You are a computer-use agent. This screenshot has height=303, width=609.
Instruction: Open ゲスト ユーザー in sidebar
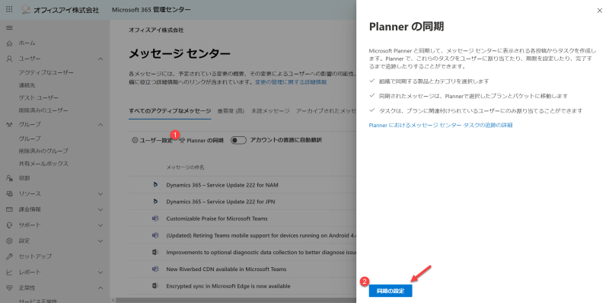(39, 97)
